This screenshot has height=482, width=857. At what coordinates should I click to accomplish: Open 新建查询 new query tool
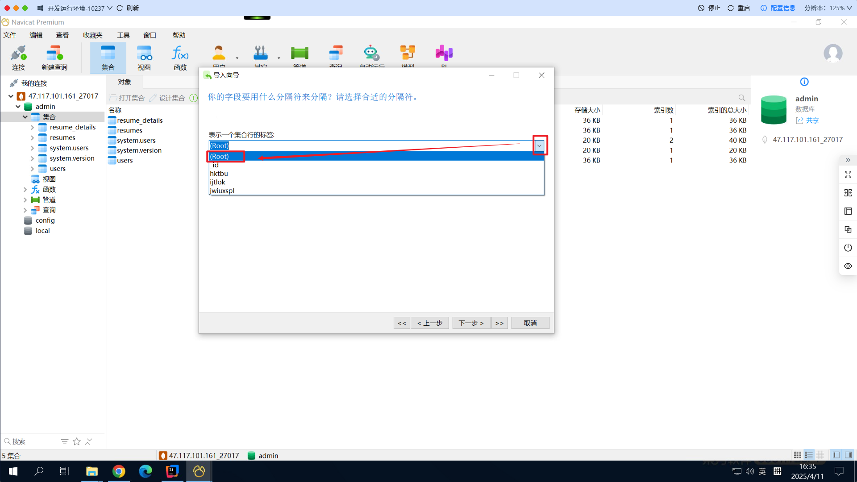tap(54, 58)
